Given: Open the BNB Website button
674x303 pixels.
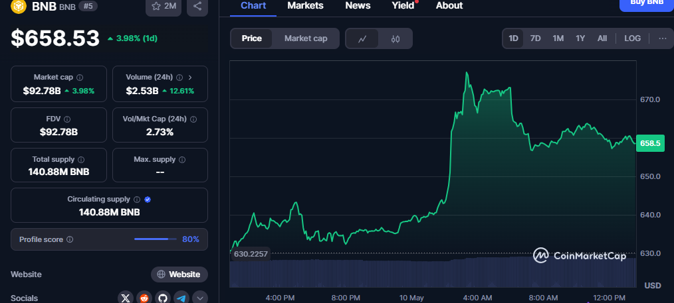Looking at the screenshot, I should (179, 274).
